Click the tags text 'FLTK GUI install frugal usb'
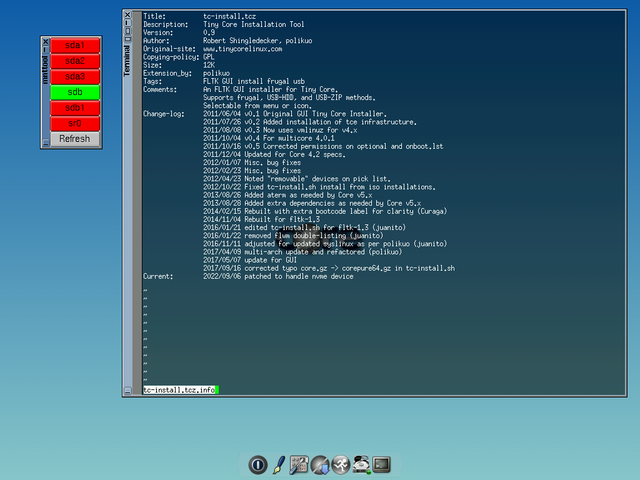This screenshot has height=480, width=640. pyautogui.click(x=254, y=81)
